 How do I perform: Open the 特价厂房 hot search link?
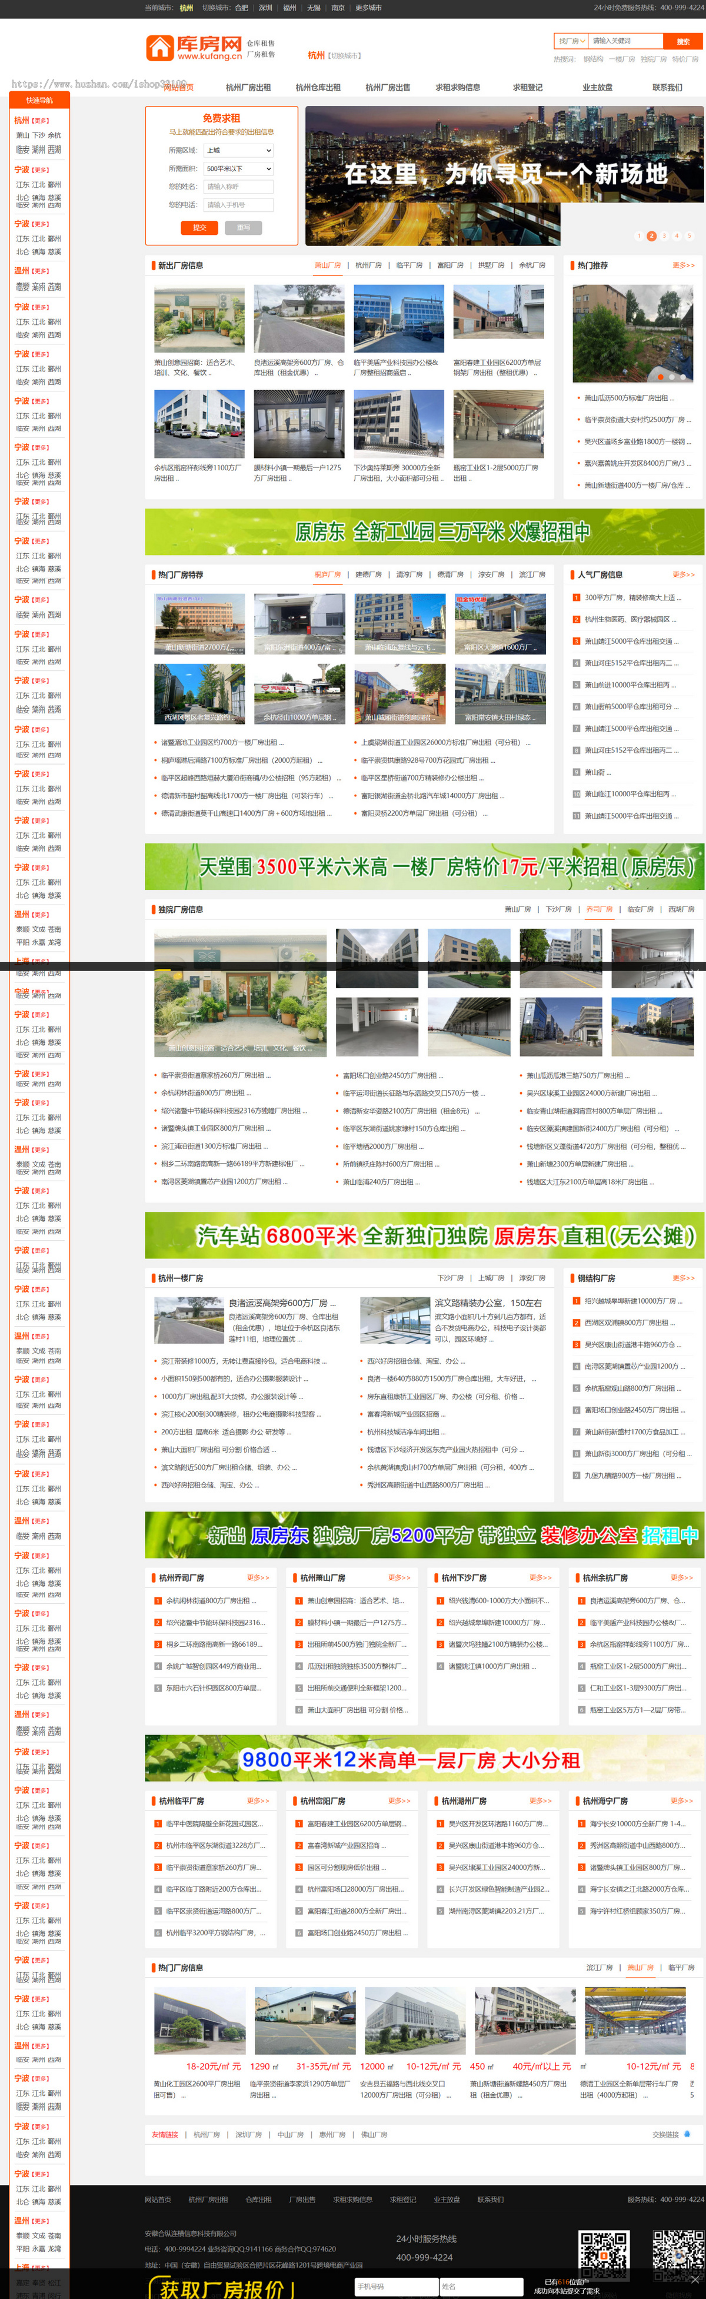point(685,59)
